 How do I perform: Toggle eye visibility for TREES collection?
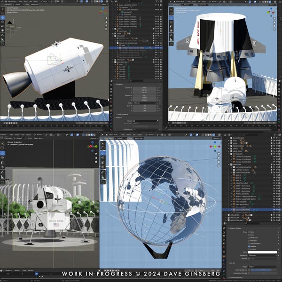click(x=277, y=149)
